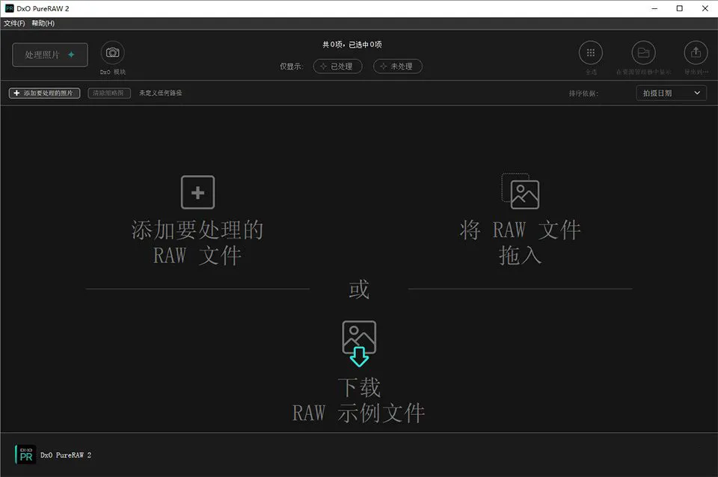
Task: Open the 文件(F) menu
Action: coord(14,23)
